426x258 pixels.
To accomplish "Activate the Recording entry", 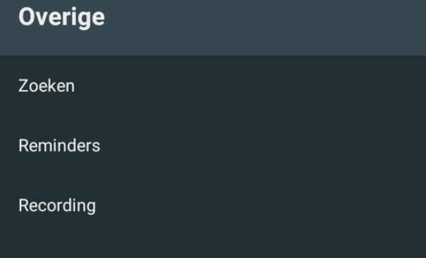I will click(213, 205).
